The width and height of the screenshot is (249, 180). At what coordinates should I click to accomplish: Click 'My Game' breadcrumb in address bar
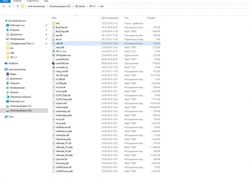click(x=80, y=6)
